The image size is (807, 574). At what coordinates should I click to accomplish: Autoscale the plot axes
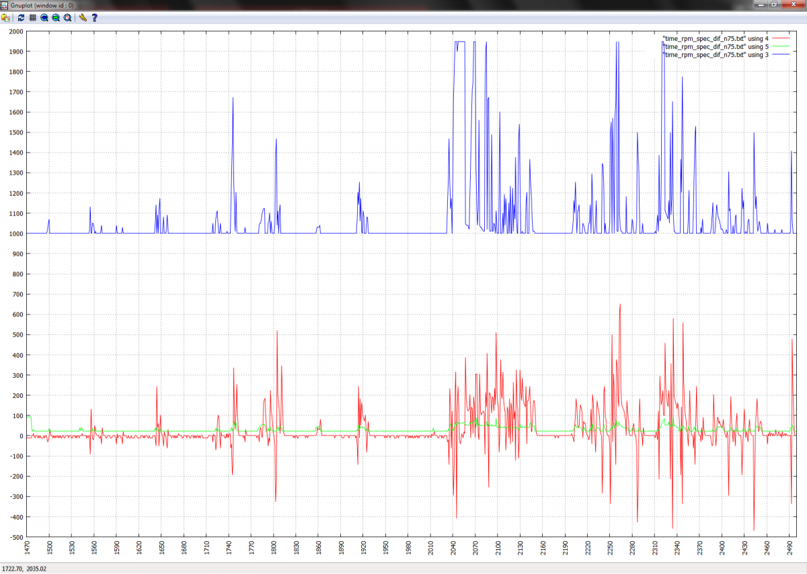coord(68,17)
